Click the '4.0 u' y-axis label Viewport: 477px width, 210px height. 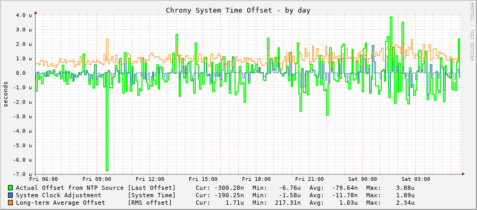click(24, 15)
